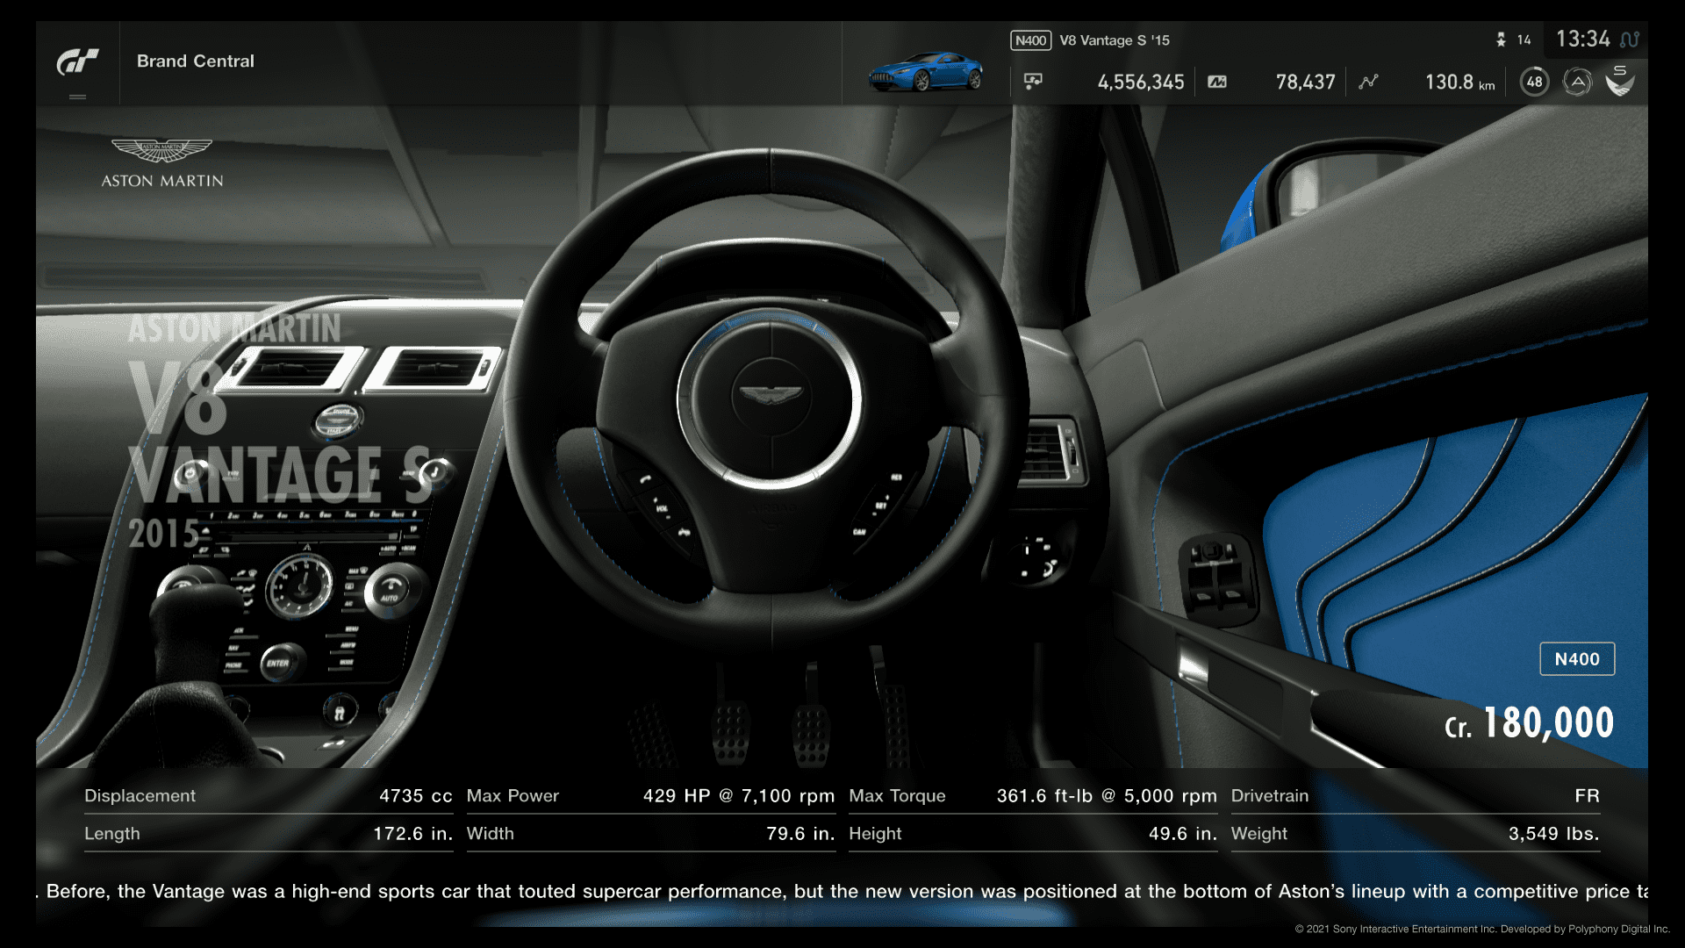The height and width of the screenshot is (948, 1685).
Task: Click the V8 VANTAGE S model title
Action: tap(281, 432)
